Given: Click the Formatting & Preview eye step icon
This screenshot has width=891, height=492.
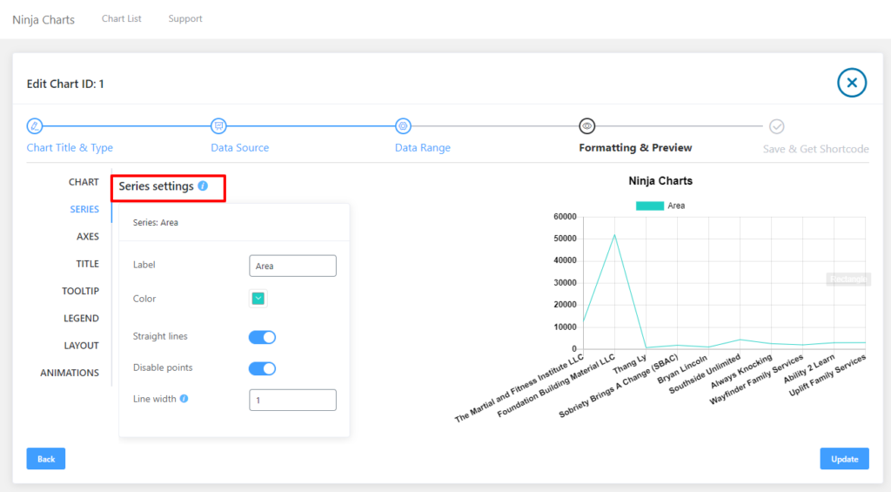Looking at the screenshot, I should (x=587, y=125).
